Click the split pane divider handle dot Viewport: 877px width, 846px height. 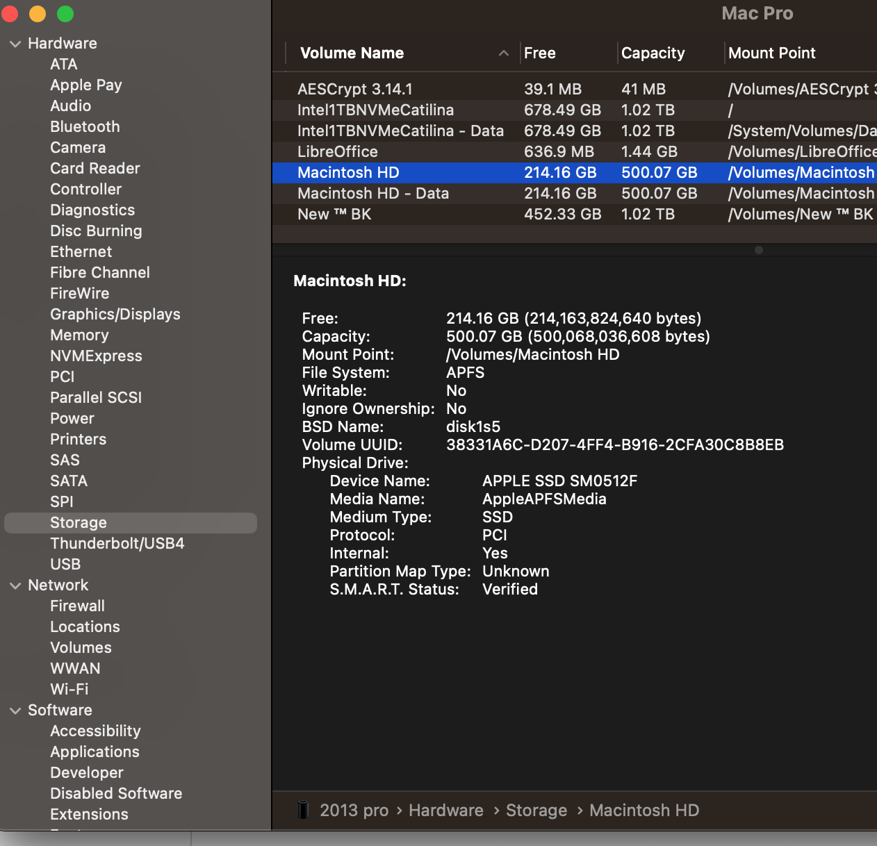(x=759, y=250)
